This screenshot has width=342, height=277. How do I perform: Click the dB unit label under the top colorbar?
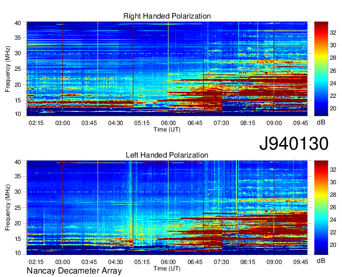pos(321,122)
